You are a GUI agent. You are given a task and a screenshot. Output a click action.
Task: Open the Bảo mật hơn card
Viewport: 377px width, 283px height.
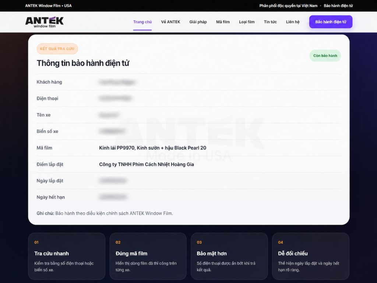229,256
